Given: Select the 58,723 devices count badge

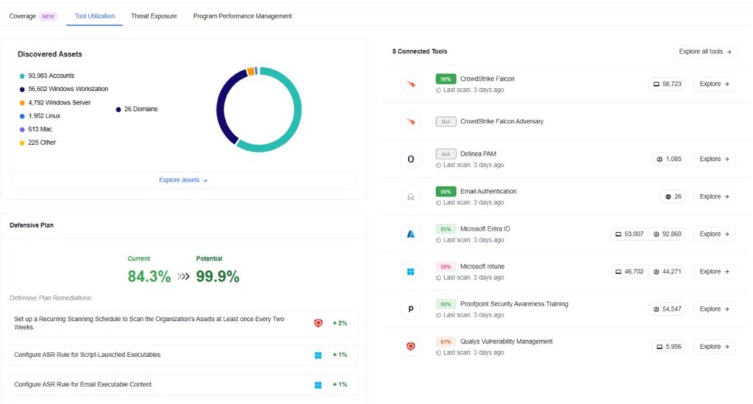Looking at the screenshot, I should click(x=667, y=84).
